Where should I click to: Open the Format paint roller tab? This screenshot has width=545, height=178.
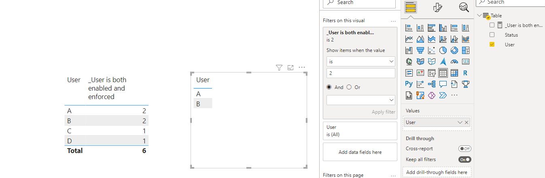437,8
